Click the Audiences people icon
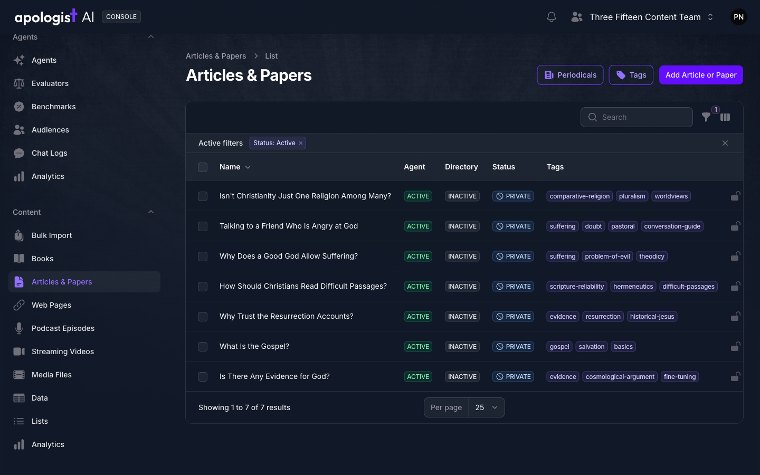The image size is (760, 475). 19,130
